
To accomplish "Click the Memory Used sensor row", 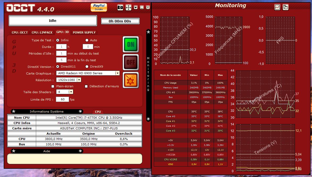I will pos(191,88).
